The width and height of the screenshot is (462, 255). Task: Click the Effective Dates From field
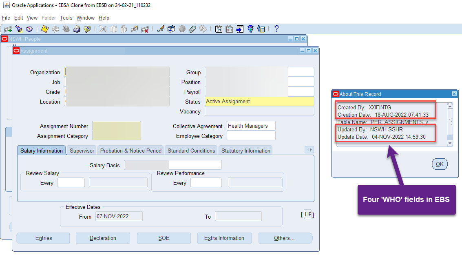[x=118, y=217]
